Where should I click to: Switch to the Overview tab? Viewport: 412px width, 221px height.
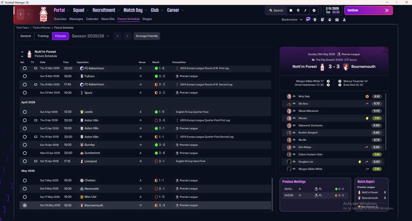point(60,19)
